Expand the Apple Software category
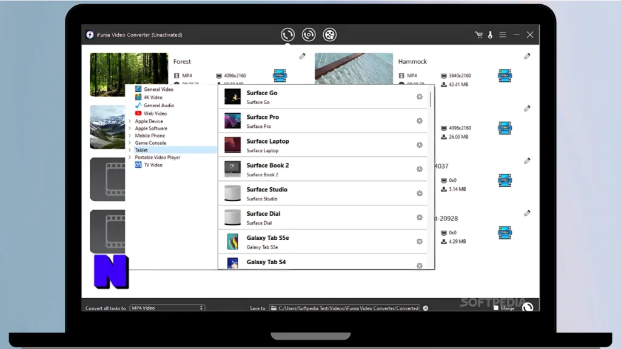This screenshot has height=349, width=621. point(130,128)
